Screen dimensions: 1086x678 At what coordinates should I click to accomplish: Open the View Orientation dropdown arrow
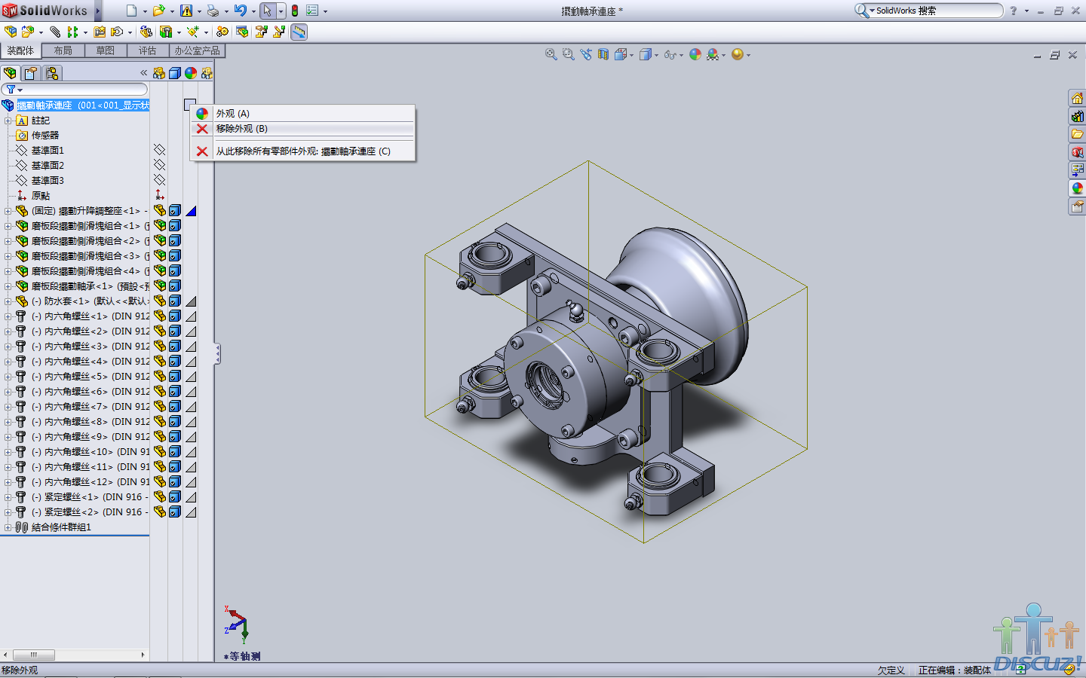pyautogui.click(x=631, y=55)
